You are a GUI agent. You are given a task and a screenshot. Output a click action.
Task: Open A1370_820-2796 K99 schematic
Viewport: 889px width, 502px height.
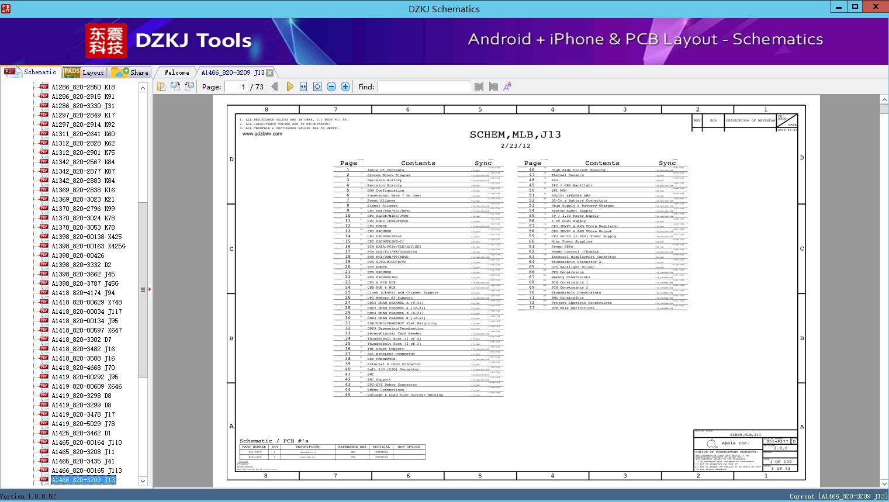coord(83,209)
